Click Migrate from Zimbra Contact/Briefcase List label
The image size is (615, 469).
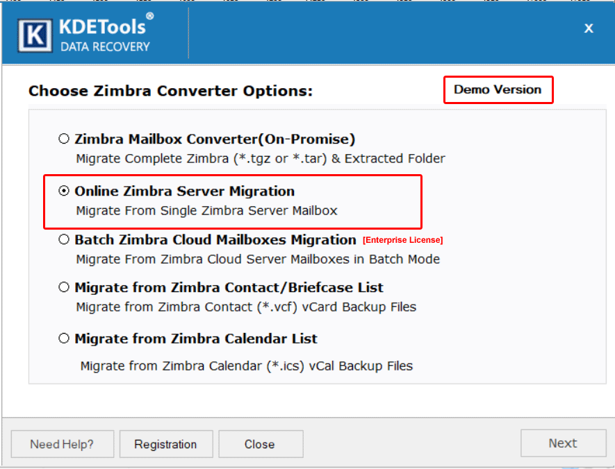pyautogui.click(x=229, y=287)
